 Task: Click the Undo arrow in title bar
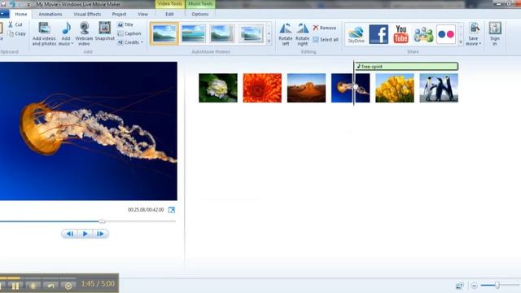click(x=12, y=4)
